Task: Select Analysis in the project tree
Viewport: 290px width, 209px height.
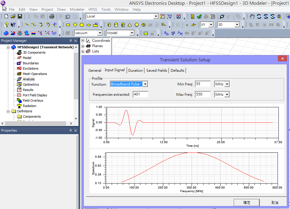Action: [29, 79]
